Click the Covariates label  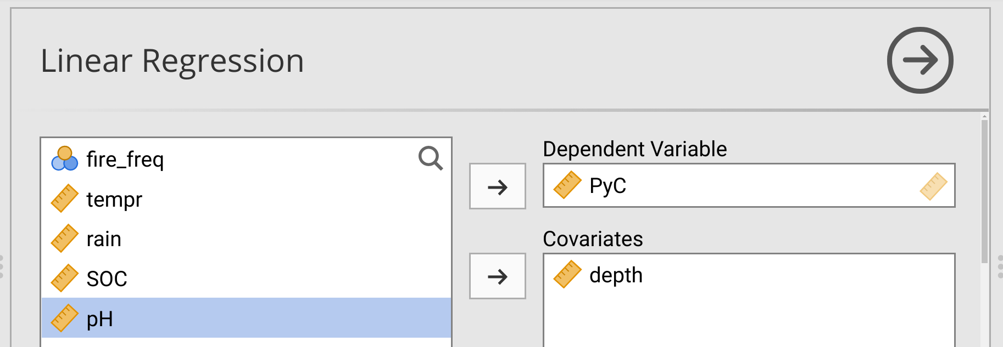click(592, 239)
